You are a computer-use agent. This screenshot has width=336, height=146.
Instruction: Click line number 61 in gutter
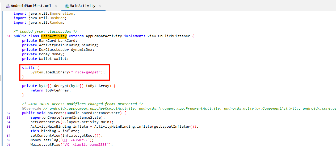click(8, 36)
